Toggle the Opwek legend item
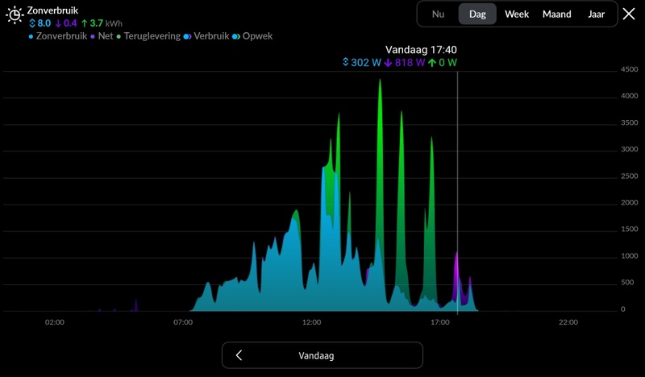 pos(252,36)
